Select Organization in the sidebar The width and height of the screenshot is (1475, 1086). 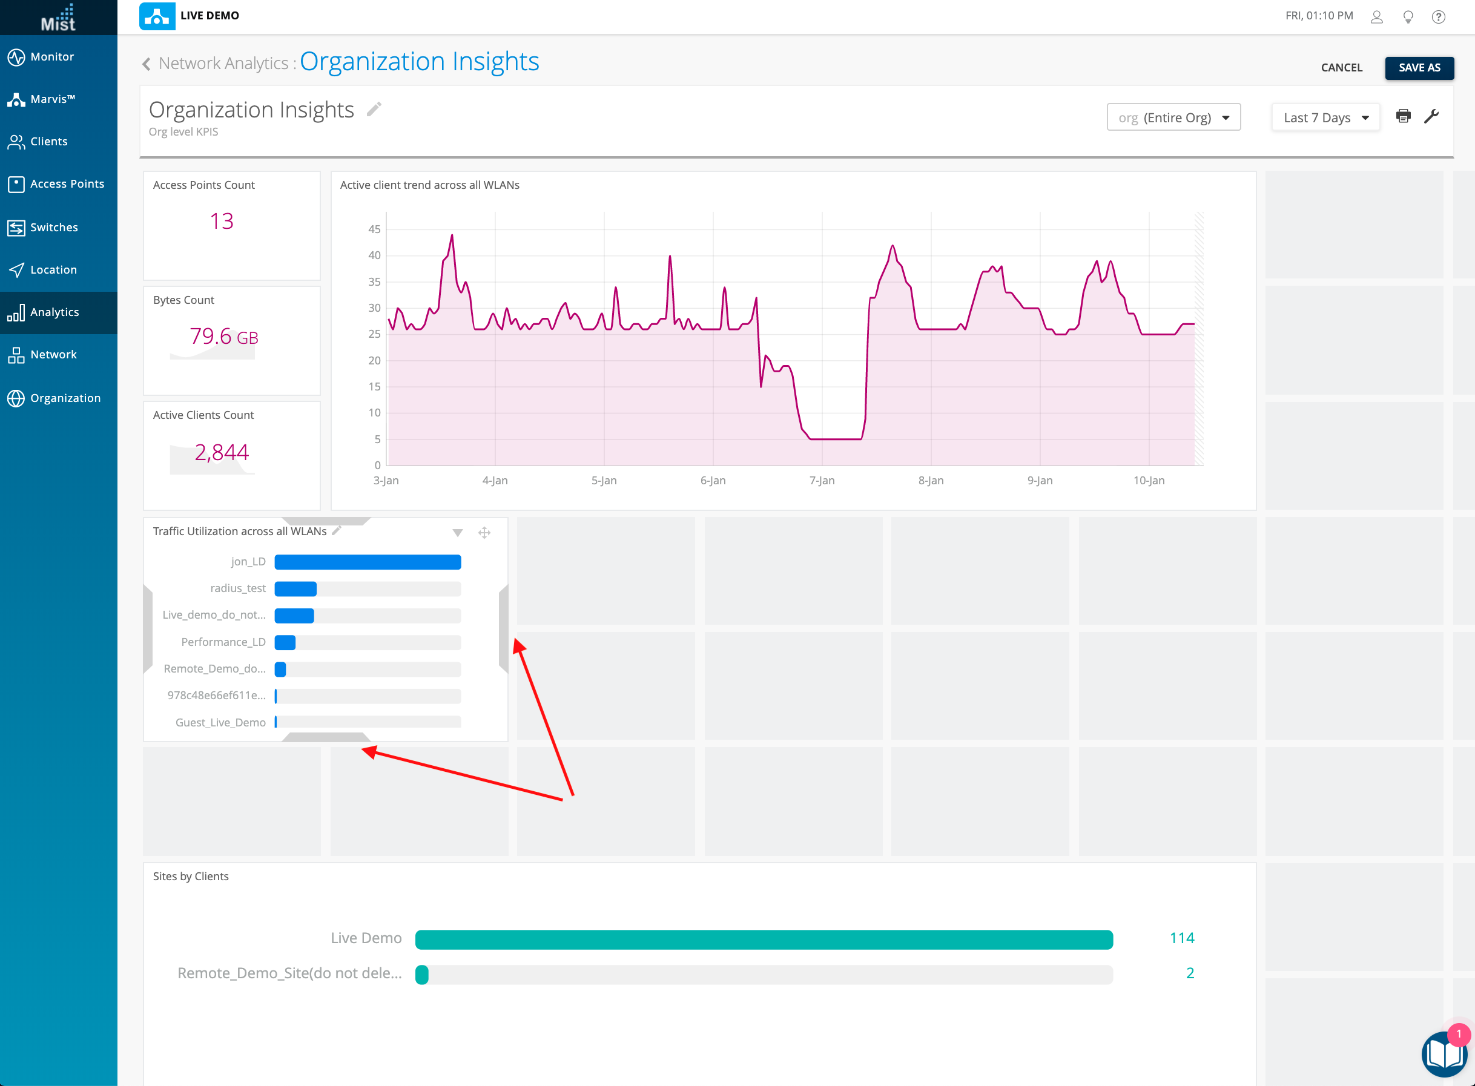click(x=65, y=398)
